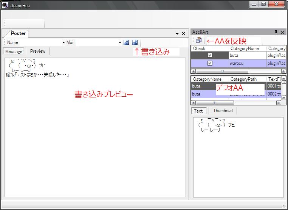
Task: Click the second picture write-post icon
Action: (135, 42)
